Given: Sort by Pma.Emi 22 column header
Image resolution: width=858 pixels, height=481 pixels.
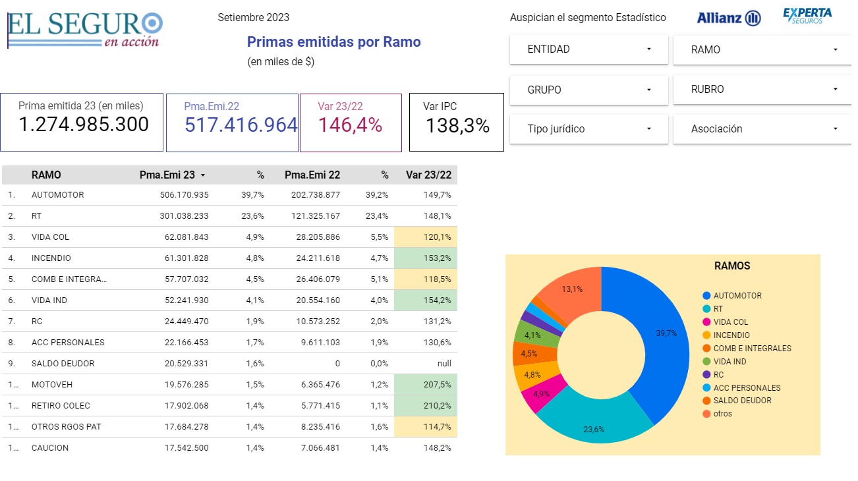Looking at the screenshot, I should click(x=312, y=175).
